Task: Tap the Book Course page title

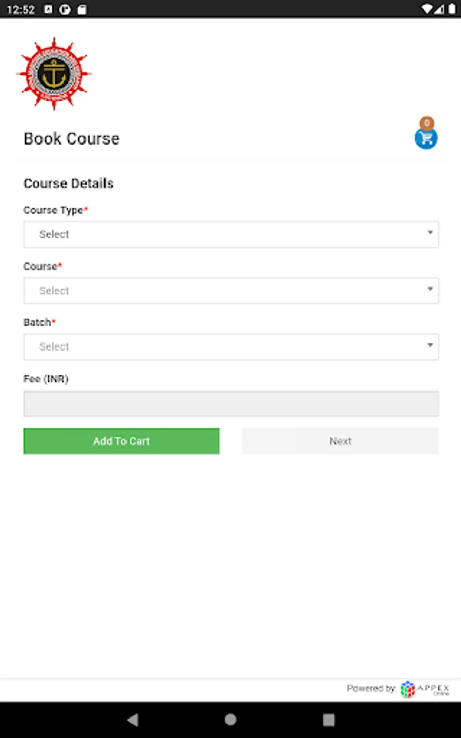Action: tap(71, 139)
